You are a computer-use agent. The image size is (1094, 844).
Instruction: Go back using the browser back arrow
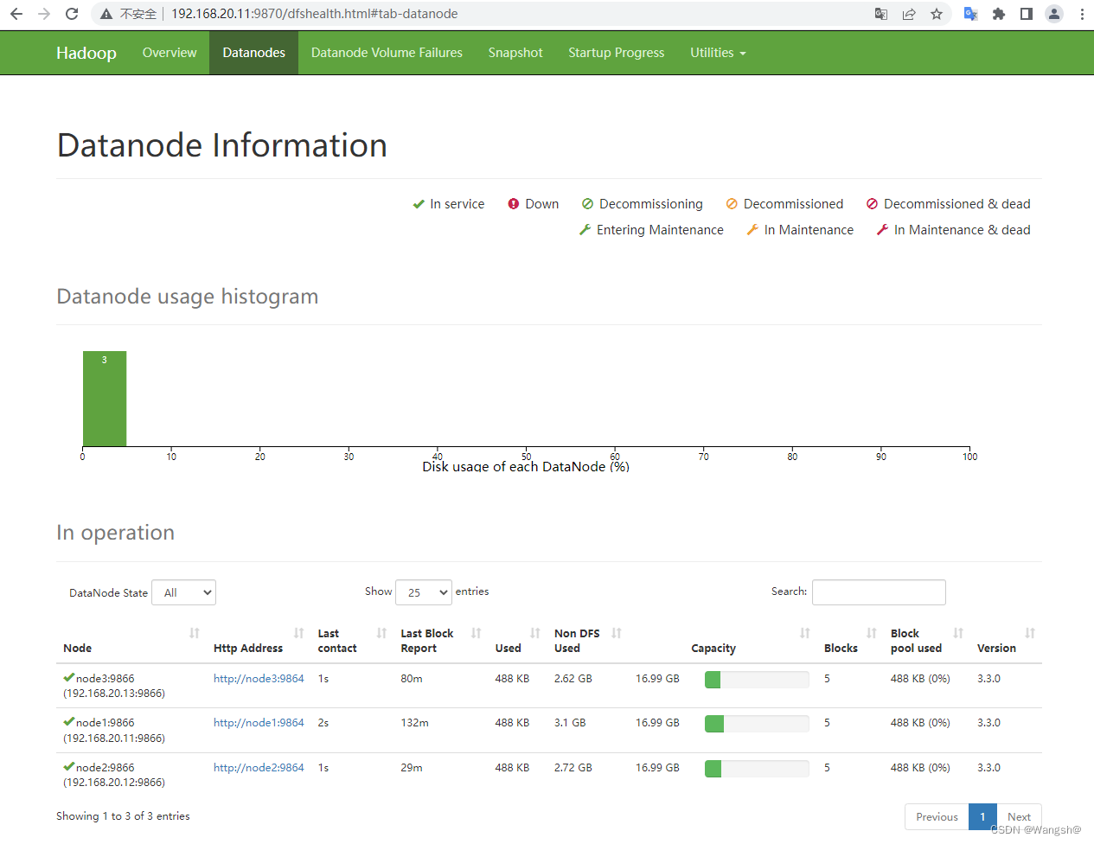coord(16,14)
